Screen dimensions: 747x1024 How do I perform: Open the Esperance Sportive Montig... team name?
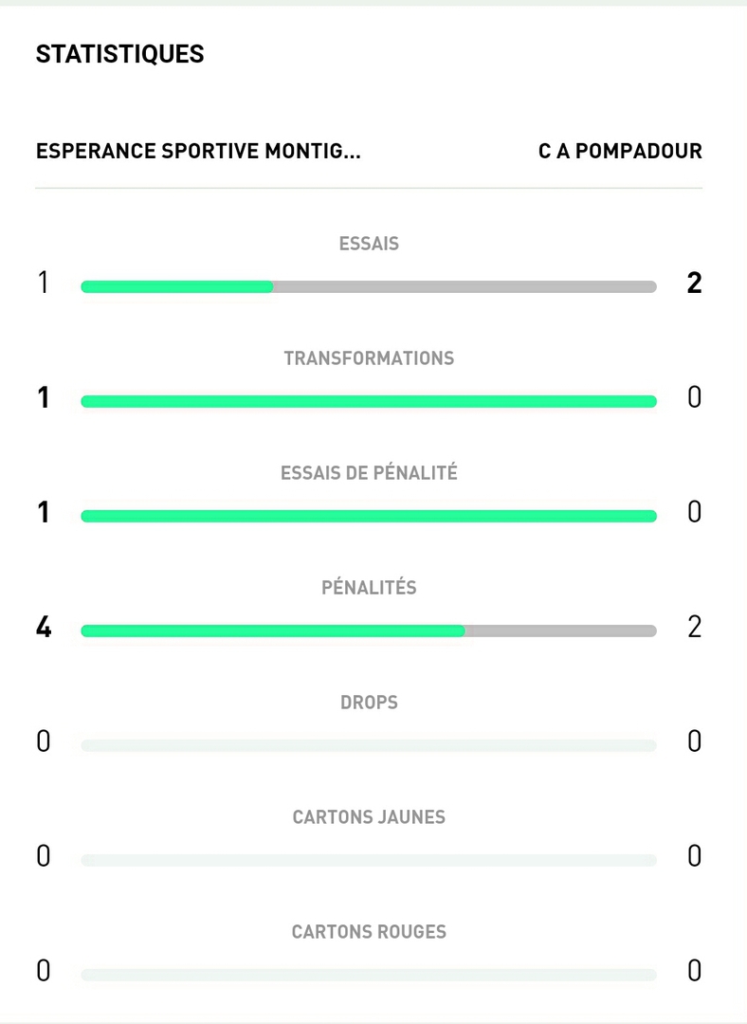pyautogui.click(x=198, y=152)
